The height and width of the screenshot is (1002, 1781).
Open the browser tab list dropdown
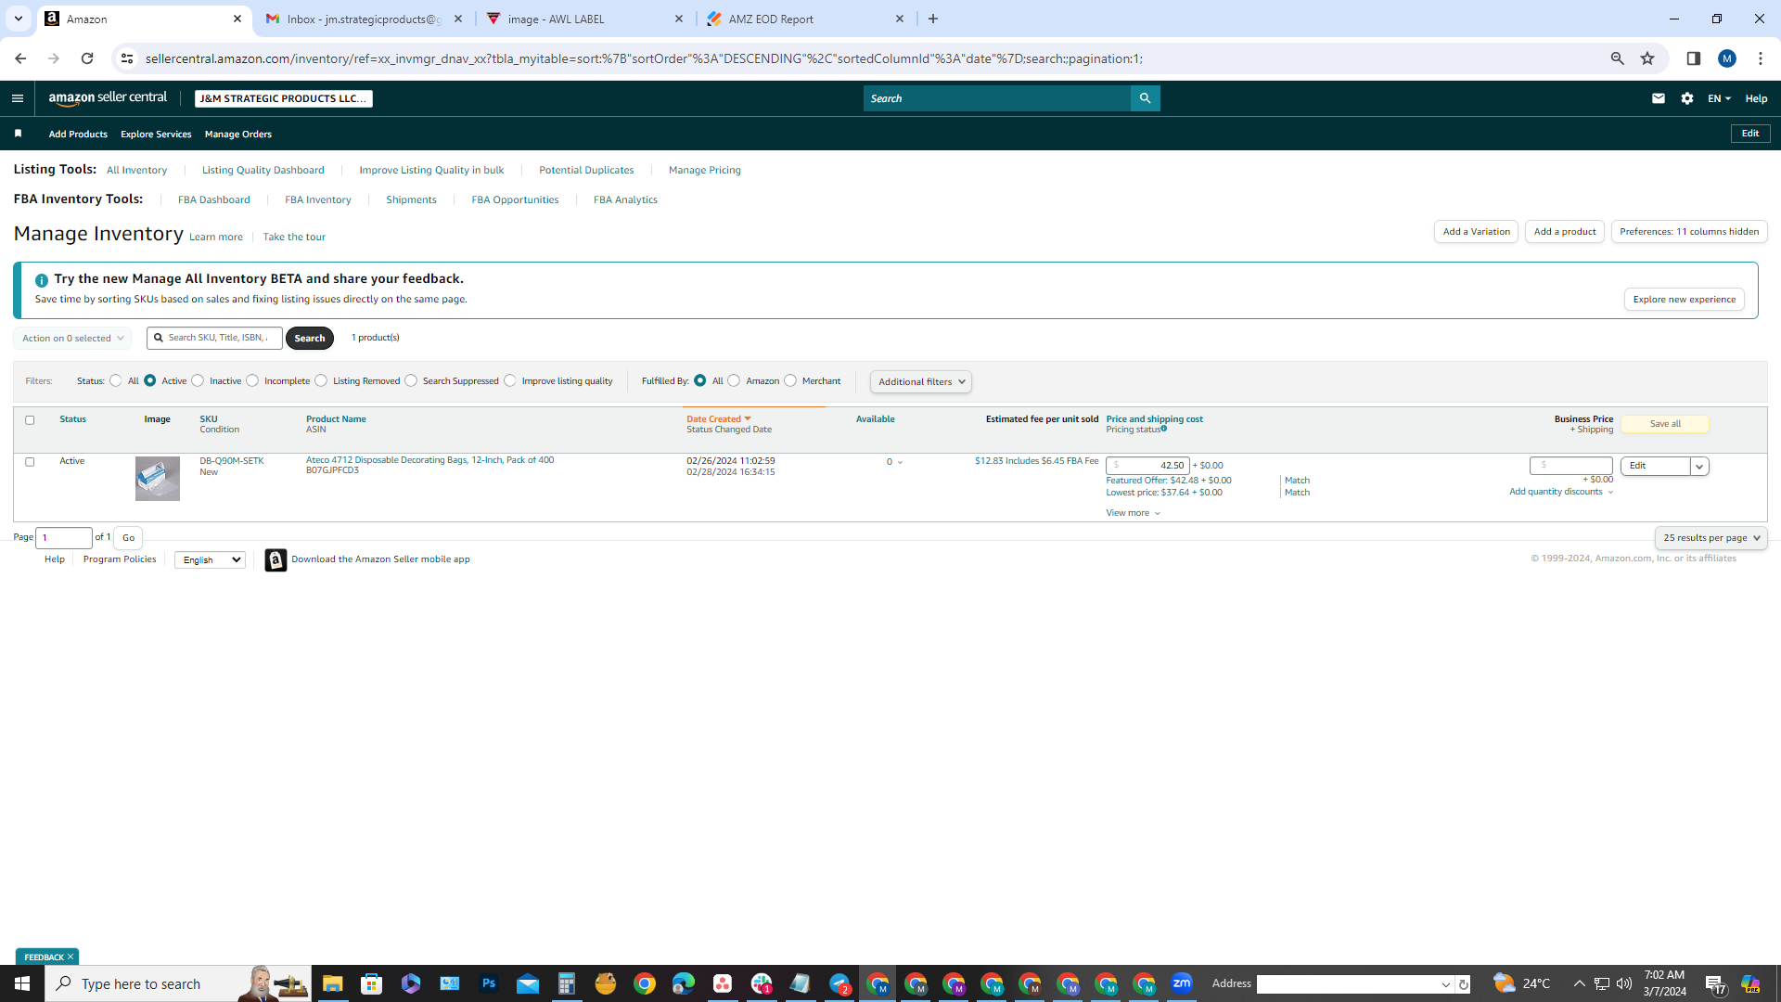(18, 19)
